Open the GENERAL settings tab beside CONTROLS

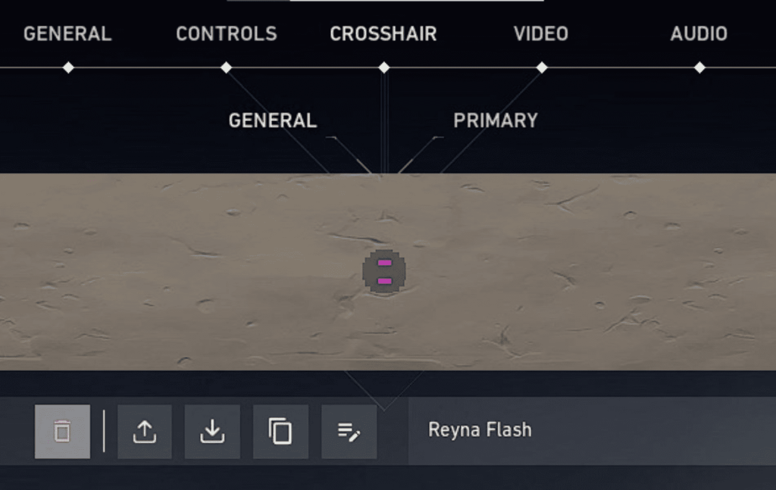click(67, 34)
